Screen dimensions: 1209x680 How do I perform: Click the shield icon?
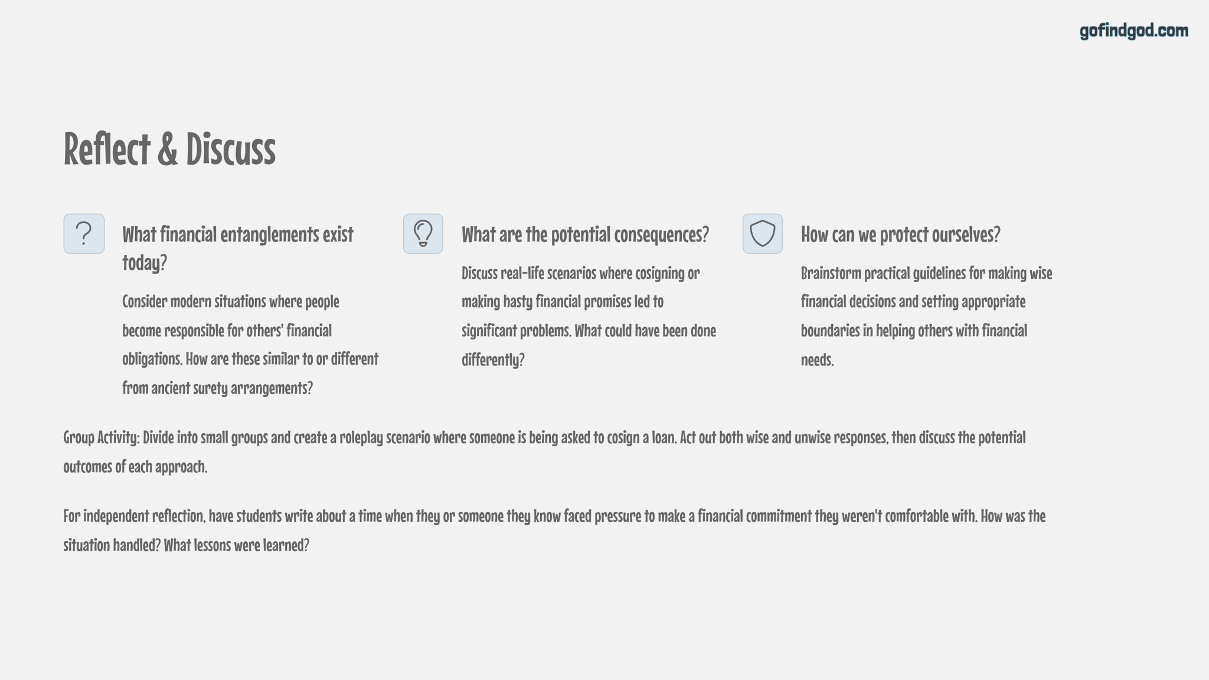tap(762, 234)
